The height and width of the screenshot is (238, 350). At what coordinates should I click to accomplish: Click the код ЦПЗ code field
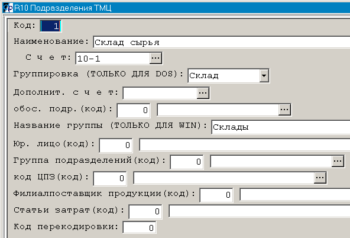point(110,178)
